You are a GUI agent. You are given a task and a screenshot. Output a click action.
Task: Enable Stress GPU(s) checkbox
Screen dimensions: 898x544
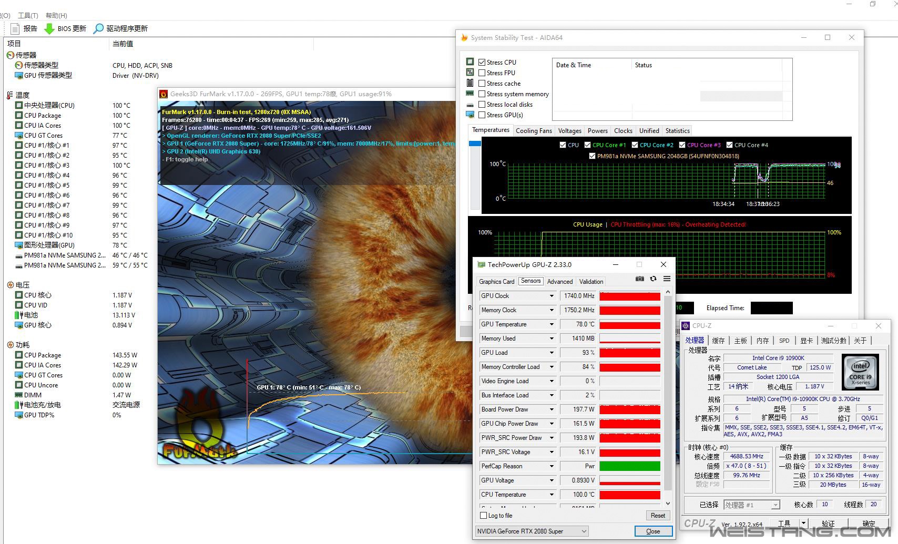482,115
